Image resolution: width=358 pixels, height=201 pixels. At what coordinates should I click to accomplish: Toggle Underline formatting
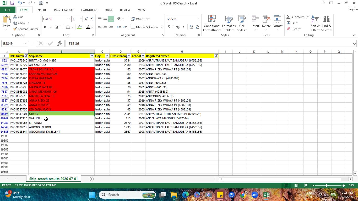[56, 27]
